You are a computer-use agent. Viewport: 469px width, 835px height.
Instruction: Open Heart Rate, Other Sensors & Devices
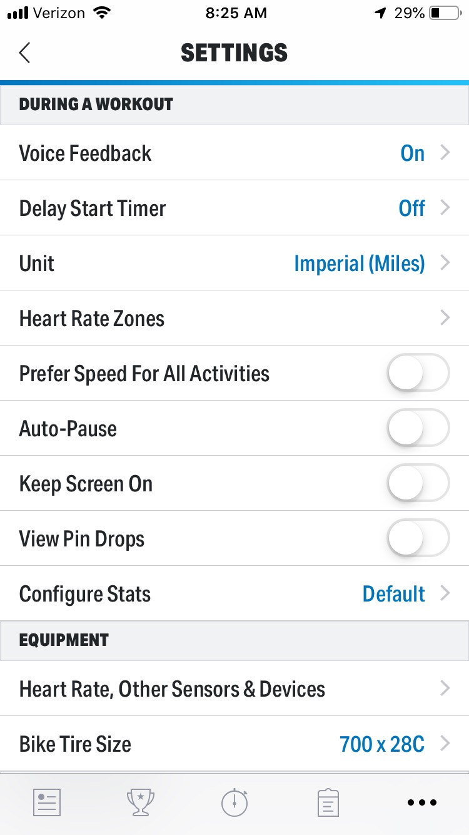point(234,689)
